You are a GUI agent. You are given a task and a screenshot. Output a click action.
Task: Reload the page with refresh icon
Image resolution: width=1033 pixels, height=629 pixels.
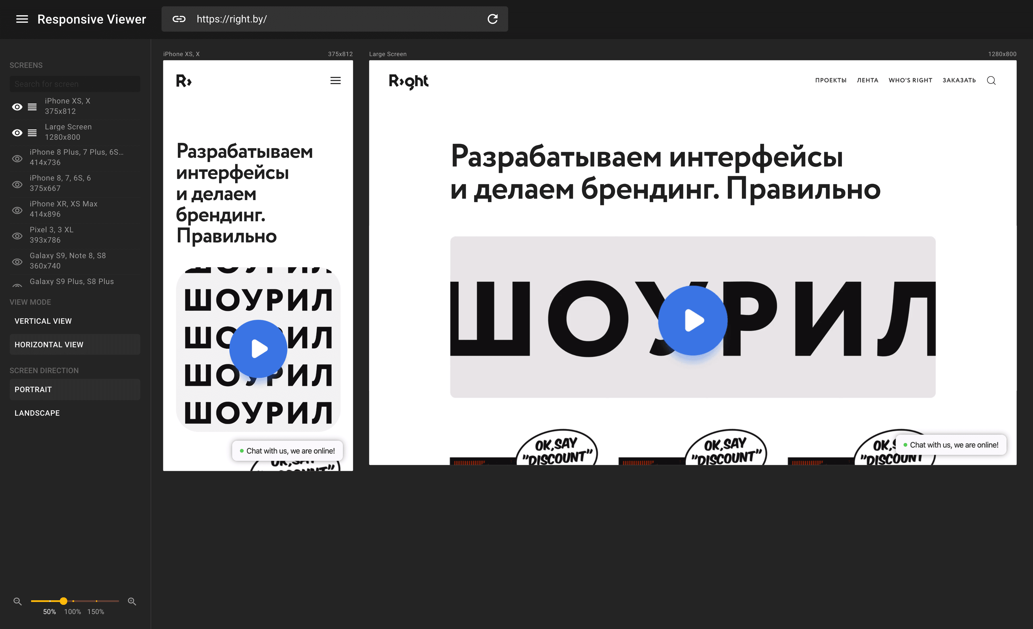492,19
